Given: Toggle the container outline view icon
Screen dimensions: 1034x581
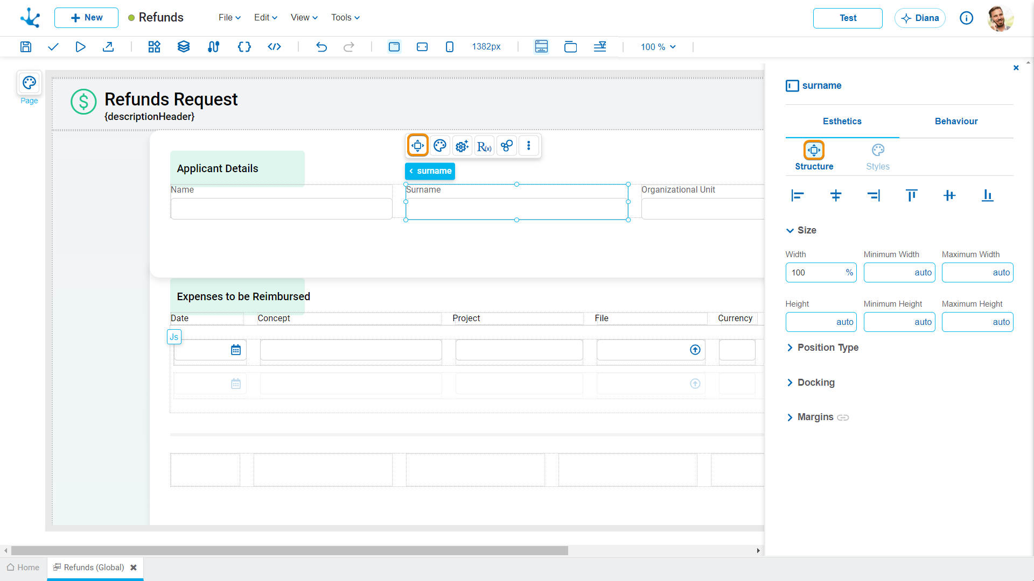Looking at the screenshot, I should point(571,47).
